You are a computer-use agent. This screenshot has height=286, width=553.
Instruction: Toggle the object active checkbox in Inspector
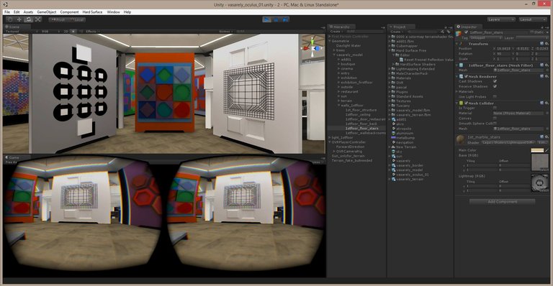(466, 32)
